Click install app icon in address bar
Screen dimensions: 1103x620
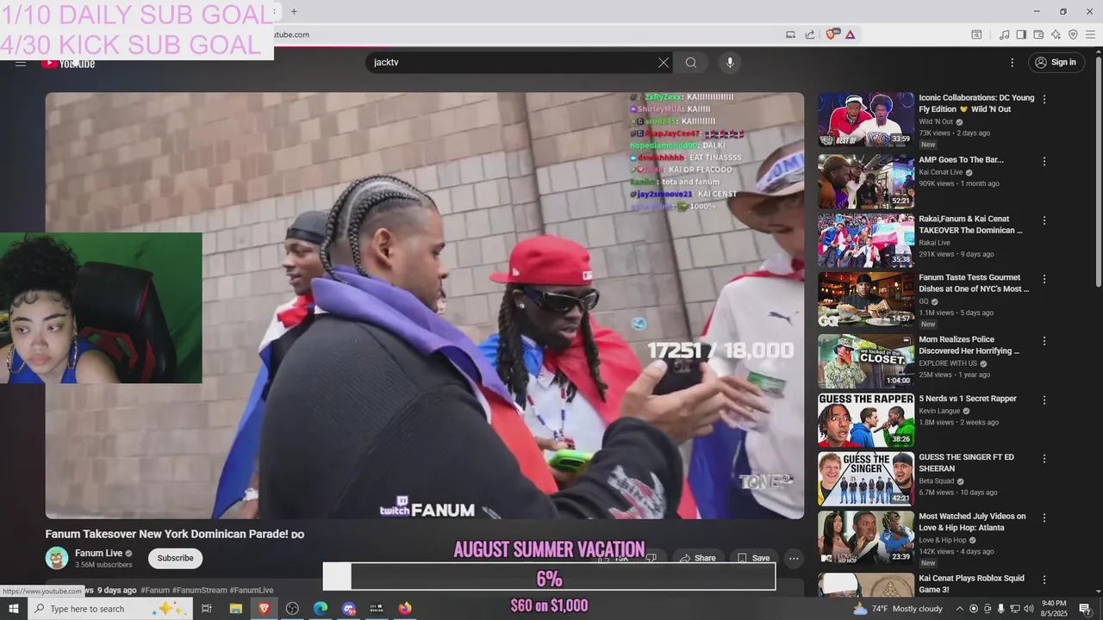point(790,34)
